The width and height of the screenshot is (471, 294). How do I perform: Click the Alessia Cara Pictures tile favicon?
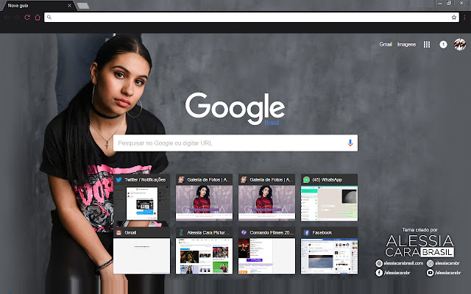pos(181,232)
